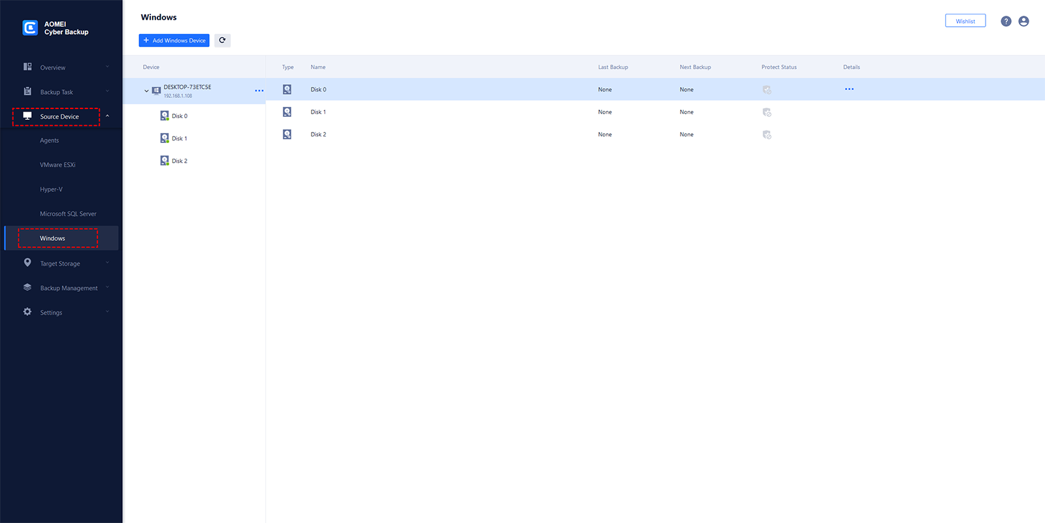
Task: Click the Target Storage location pin icon
Action: point(27,262)
